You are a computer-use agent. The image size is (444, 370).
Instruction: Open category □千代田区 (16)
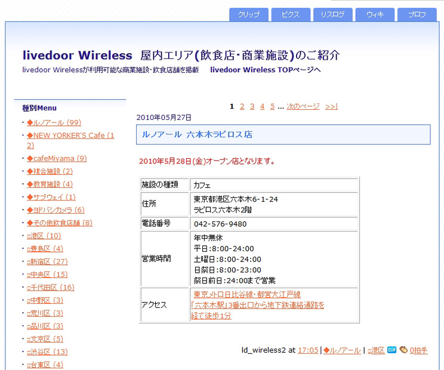[51, 288]
